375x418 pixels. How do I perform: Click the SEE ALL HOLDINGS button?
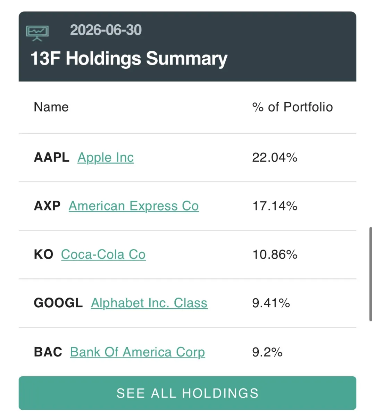(x=187, y=393)
